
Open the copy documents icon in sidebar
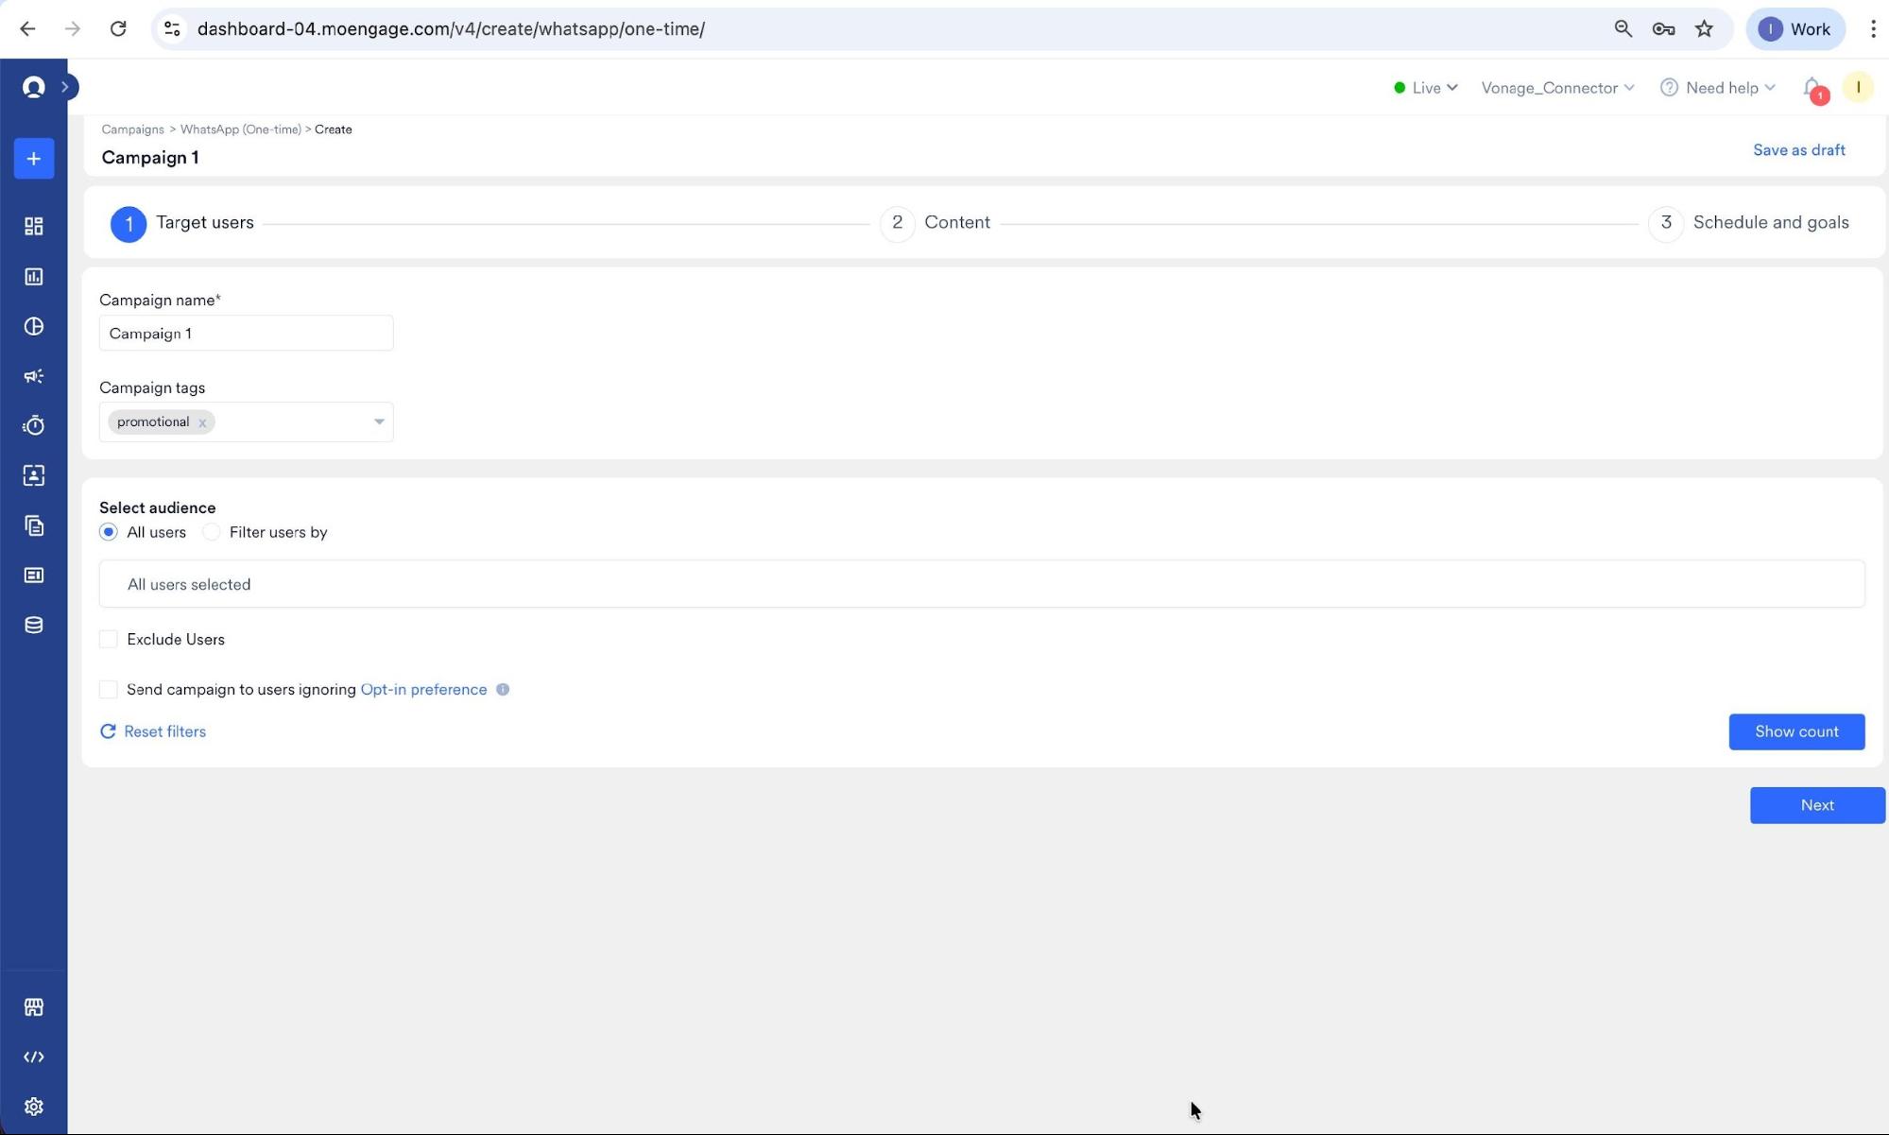pyautogui.click(x=33, y=525)
